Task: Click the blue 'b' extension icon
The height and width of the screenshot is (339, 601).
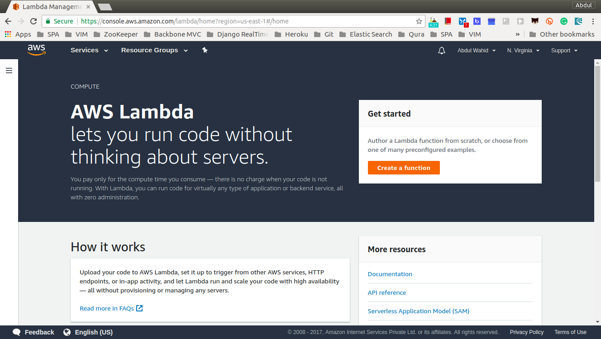Action: click(477, 21)
